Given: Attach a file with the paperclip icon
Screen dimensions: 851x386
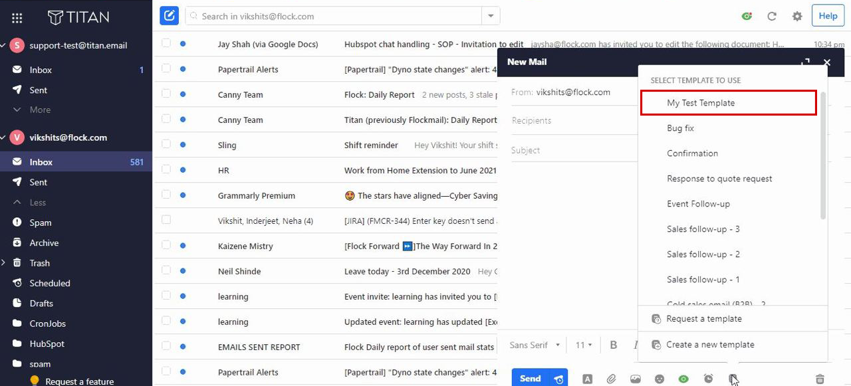Looking at the screenshot, I should (x=611, y=379).
